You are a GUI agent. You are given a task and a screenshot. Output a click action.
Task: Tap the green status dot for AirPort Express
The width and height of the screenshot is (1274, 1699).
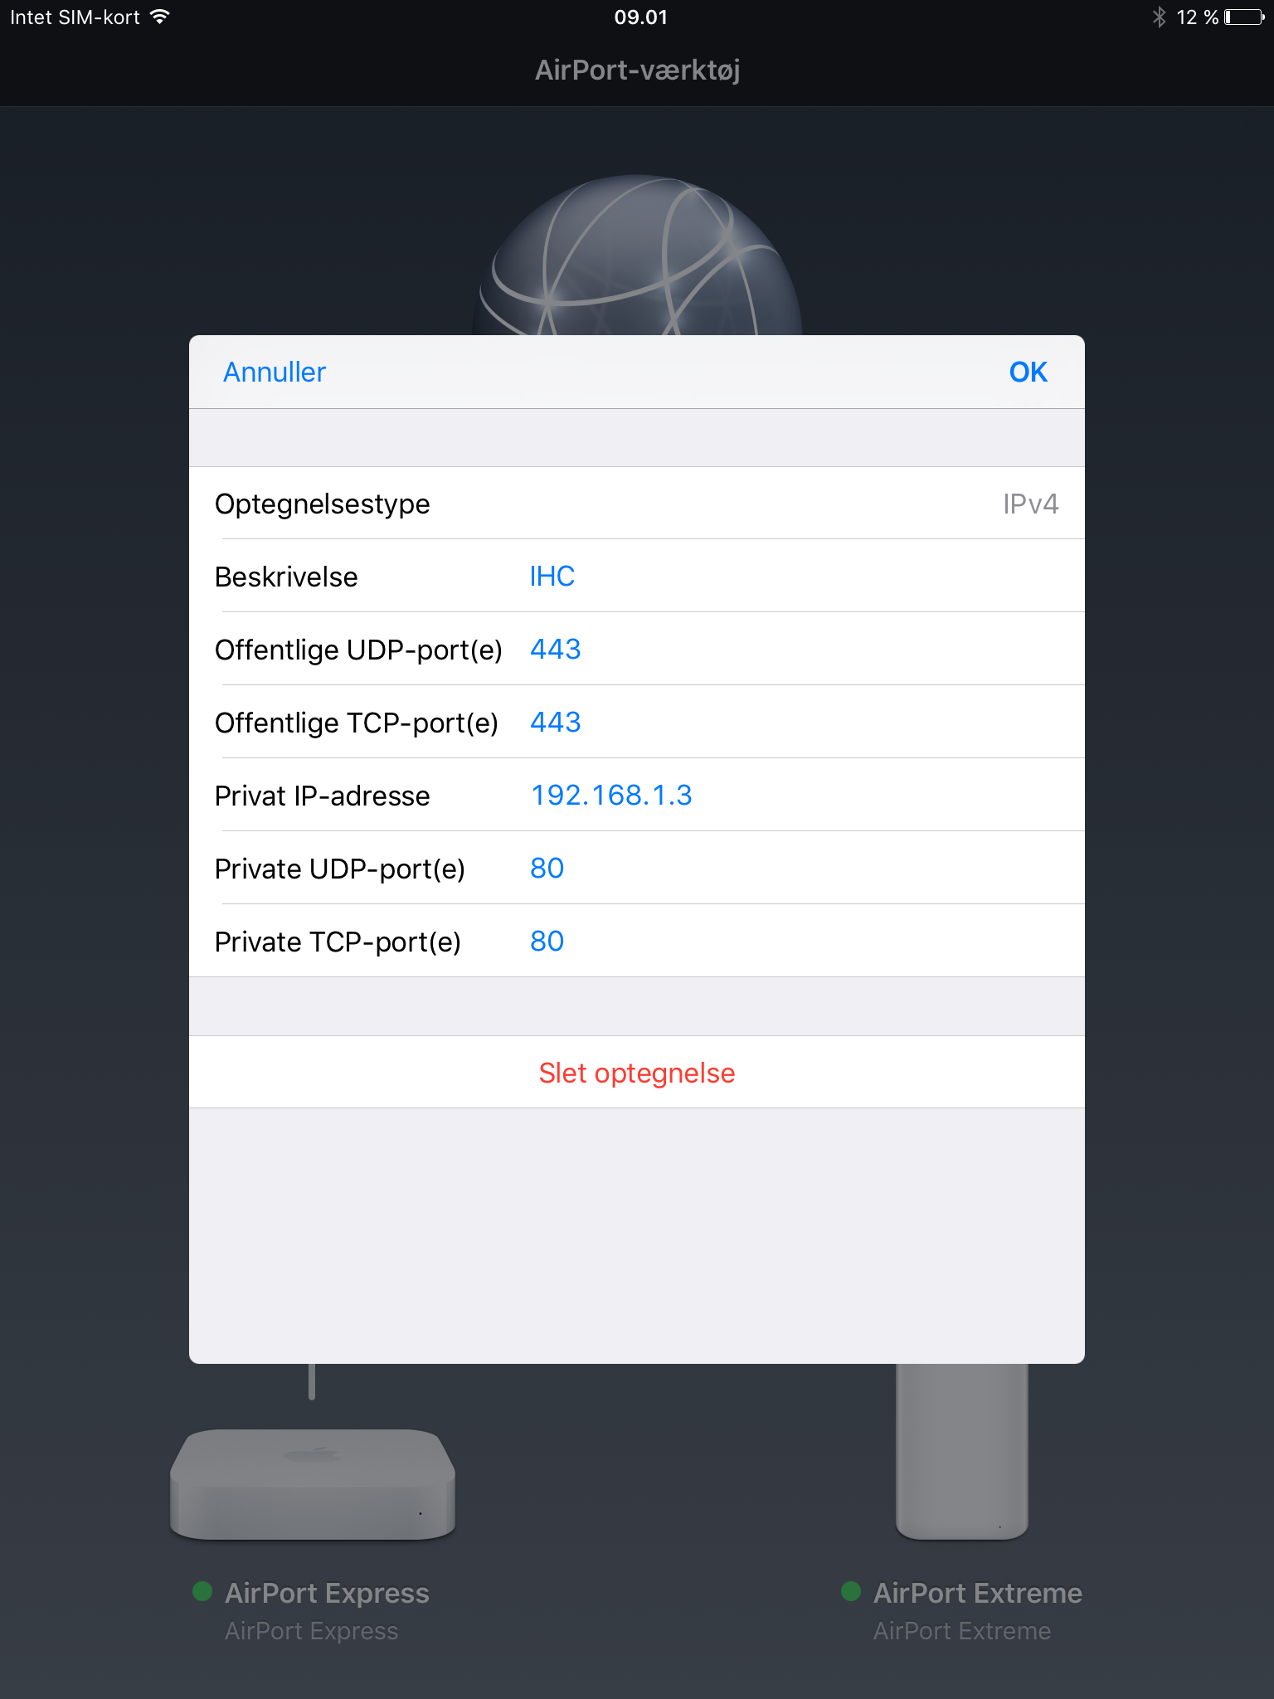pos(202,1591)
